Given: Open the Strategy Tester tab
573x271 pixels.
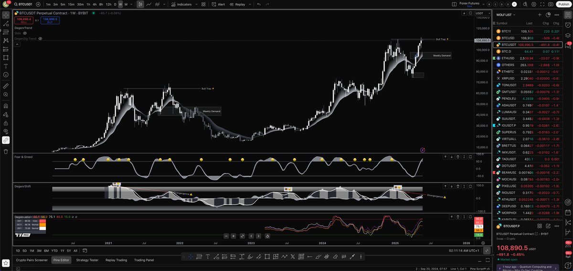Looking at the screenshot, I should coord(87,260).
